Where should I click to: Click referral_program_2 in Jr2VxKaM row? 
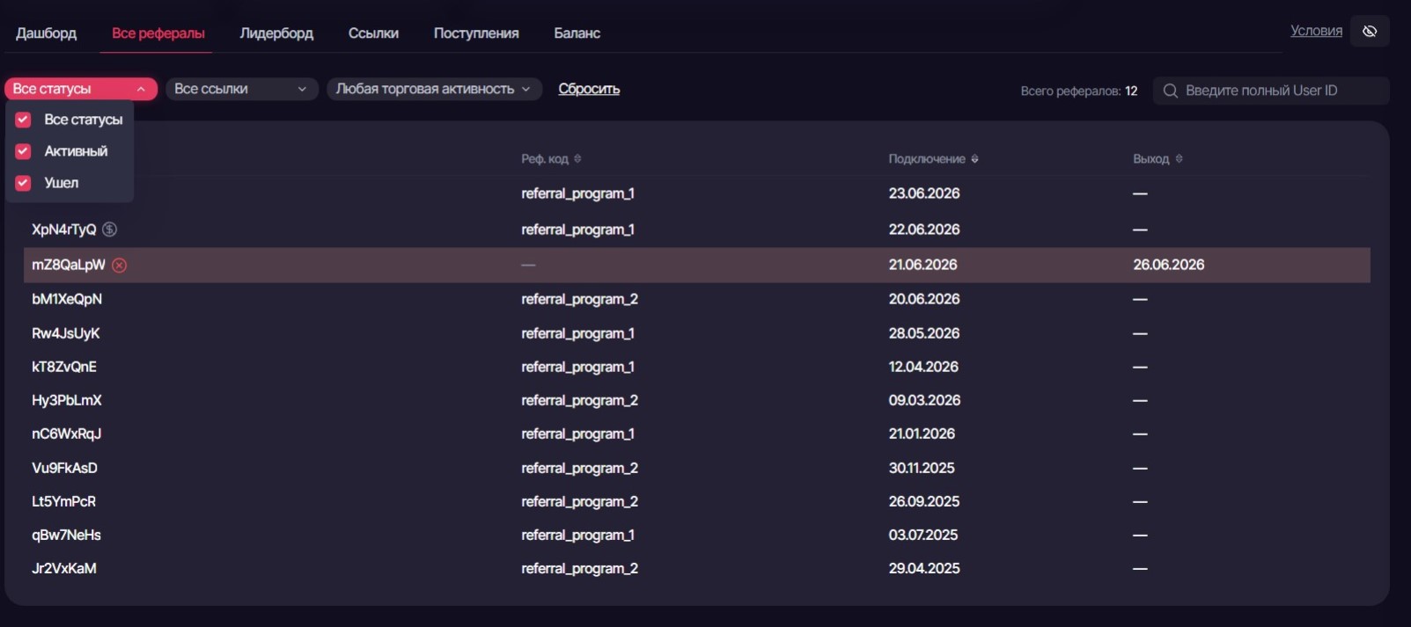click(x=579, y=568)
